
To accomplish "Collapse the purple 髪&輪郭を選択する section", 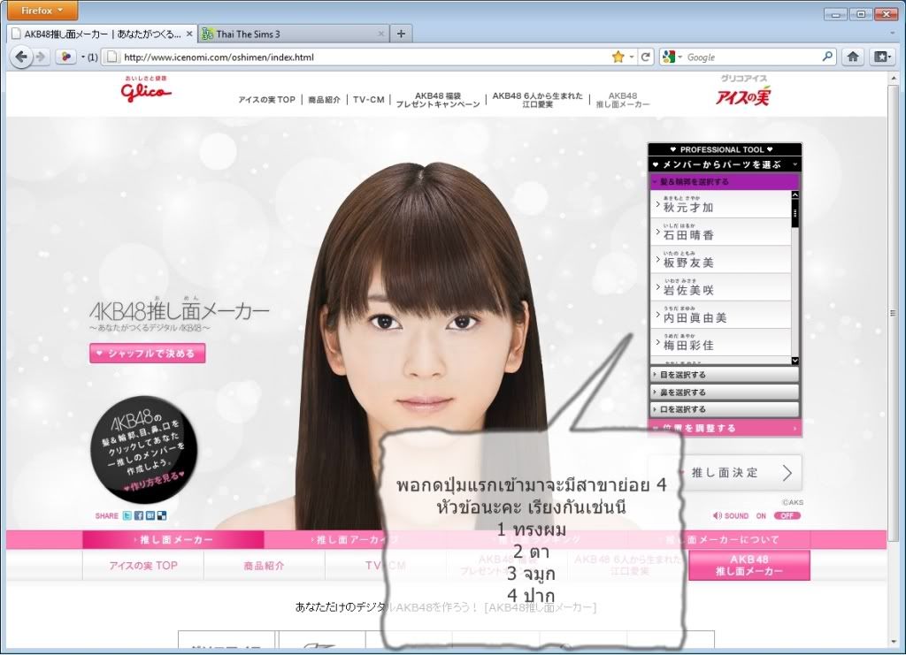I will pos(724,182).
